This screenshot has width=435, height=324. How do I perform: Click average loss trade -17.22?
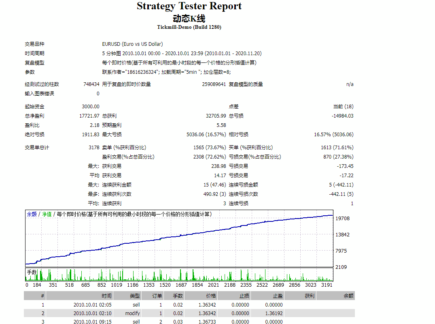tap(346, 176)
